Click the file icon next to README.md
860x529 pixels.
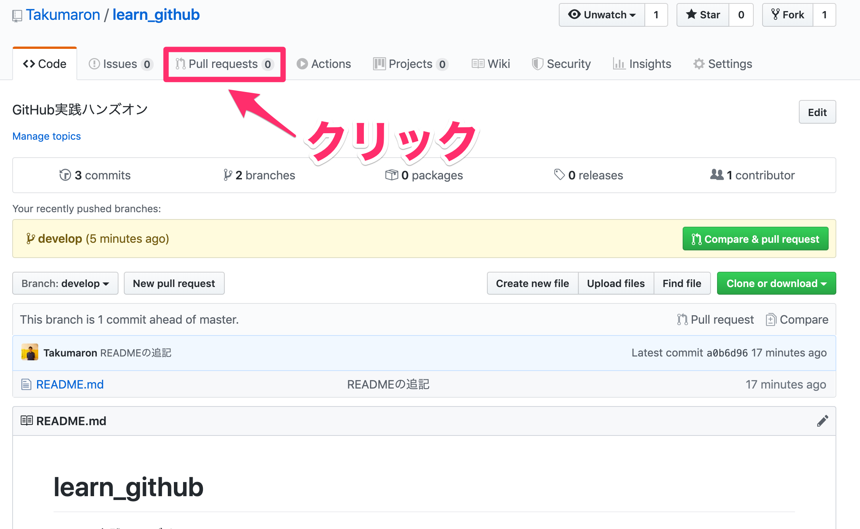(x=26, y=384)
